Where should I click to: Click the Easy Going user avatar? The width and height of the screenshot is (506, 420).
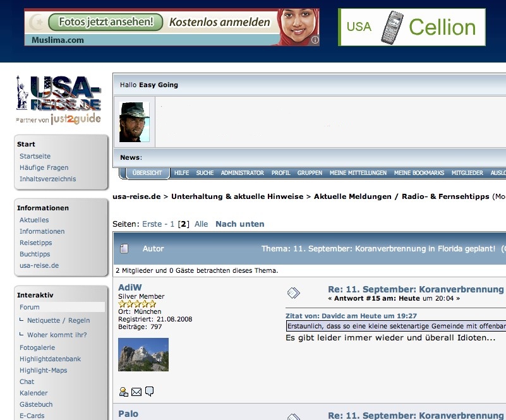135,122
